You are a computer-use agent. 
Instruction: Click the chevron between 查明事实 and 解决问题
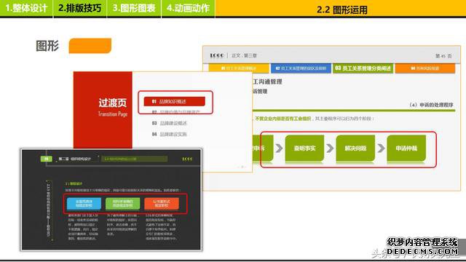[330, 148]
